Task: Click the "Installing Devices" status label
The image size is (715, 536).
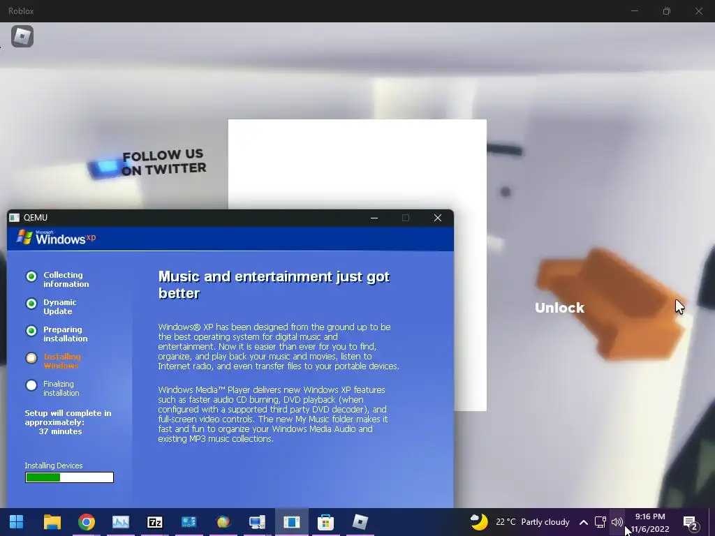Action: (54, 466)
